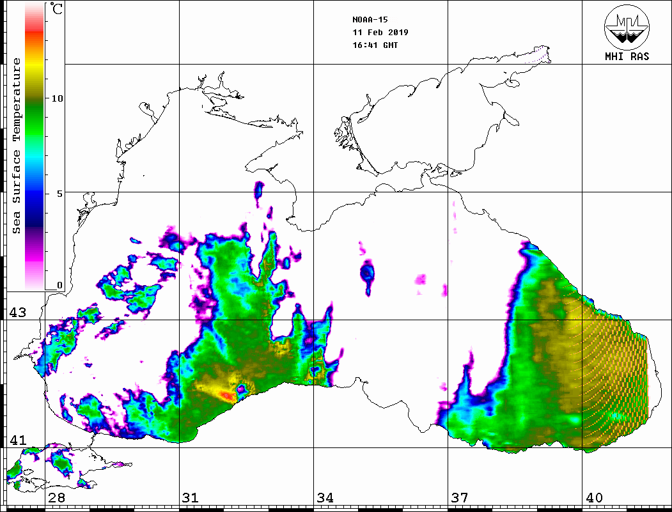The height and width of the screenshot is (512, 672).
Task: Click the red hot spot near southern coast
Action: (226, 395)
